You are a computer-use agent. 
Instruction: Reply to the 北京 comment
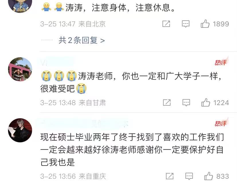pos(186,24)
